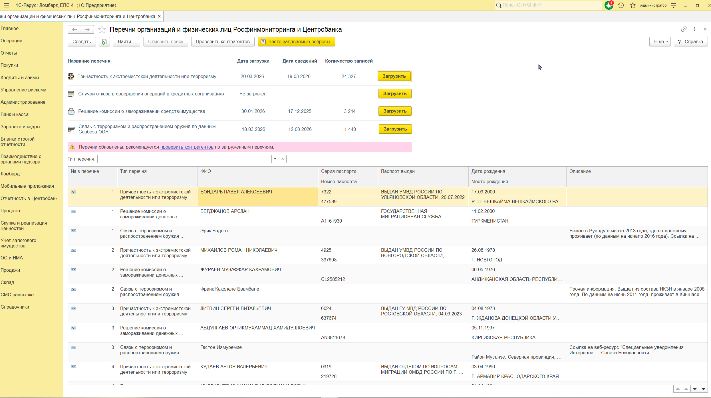The width and height of the screenshot is (711, 398).
Task: Click the copy link icon
Action: 684,29
